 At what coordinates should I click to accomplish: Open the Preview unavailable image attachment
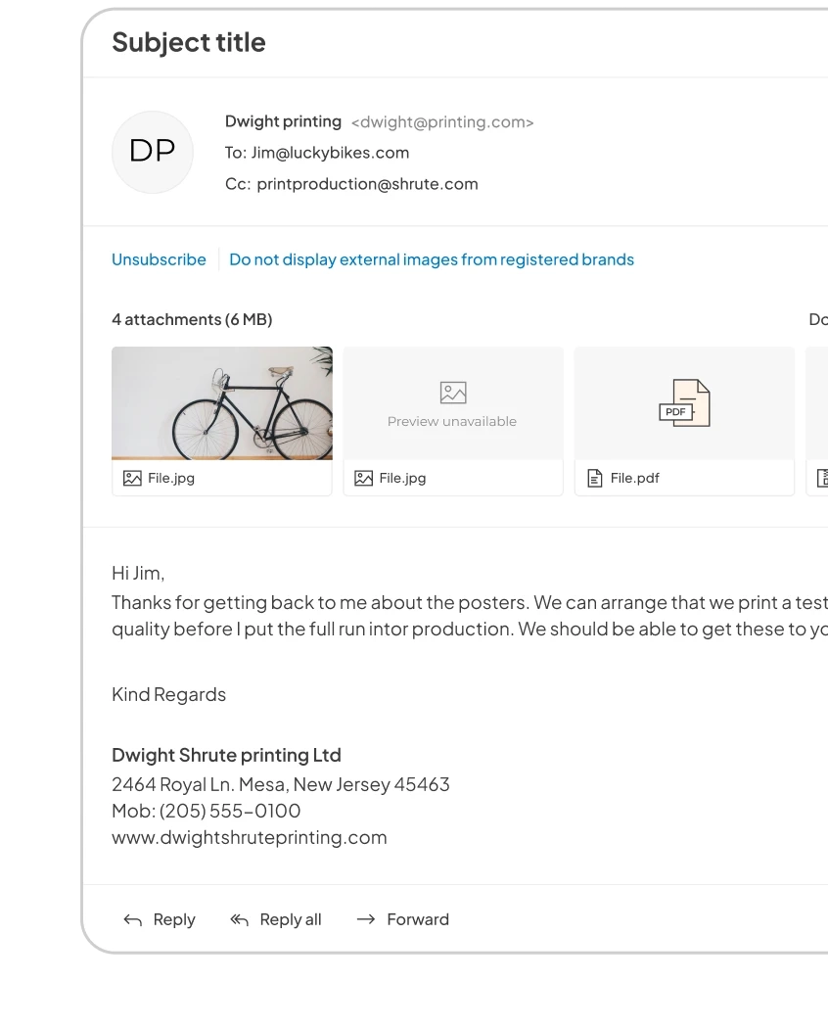click(452, 403)
